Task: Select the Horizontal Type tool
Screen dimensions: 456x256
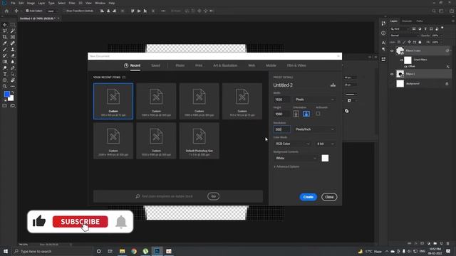Action: tap(5, 74)
